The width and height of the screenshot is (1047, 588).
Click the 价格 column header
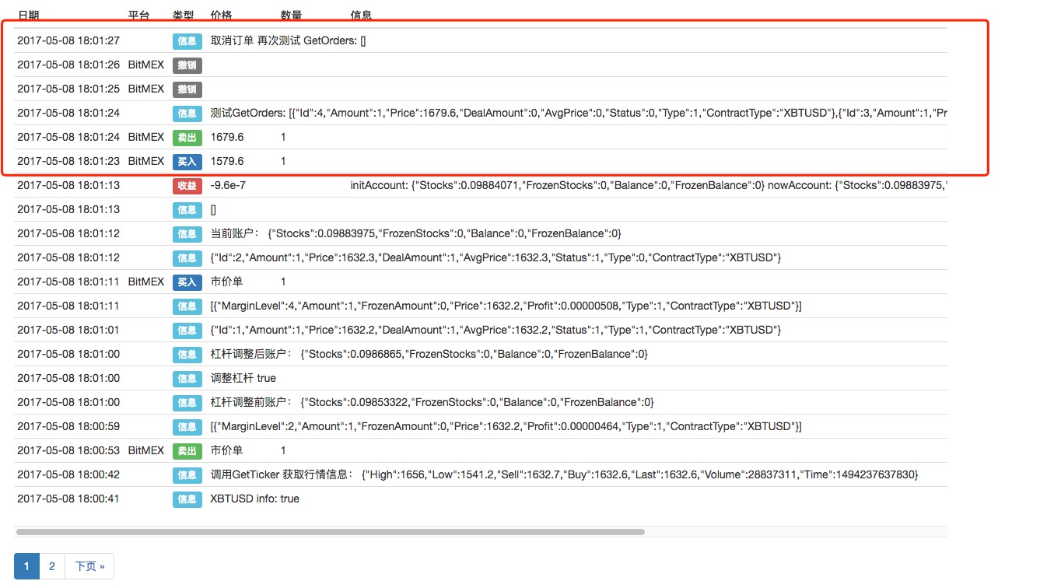pyautogui.click(x=221, y=15)
